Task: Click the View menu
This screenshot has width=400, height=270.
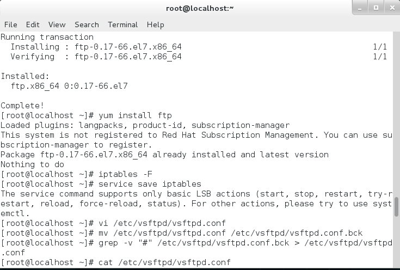Action: point(57,24)
